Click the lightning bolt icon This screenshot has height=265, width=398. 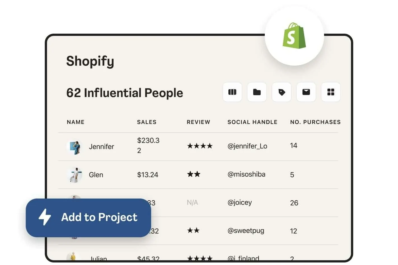[45, 217]
